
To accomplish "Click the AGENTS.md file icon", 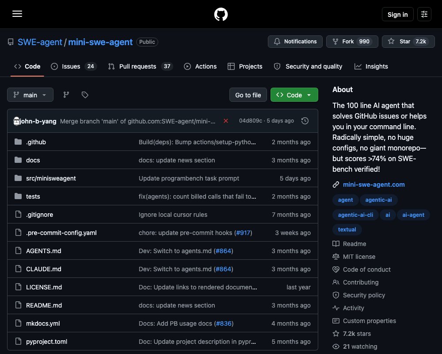I will [x=18, y=251].
